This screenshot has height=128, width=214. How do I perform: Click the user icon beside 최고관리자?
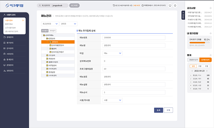point(40,6)
